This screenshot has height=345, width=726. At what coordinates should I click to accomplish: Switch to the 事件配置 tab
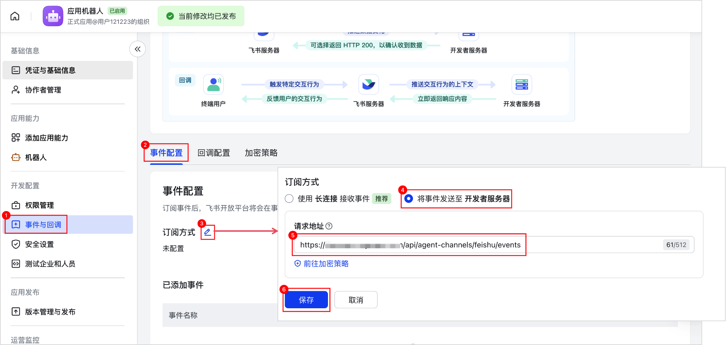point(166,153)
